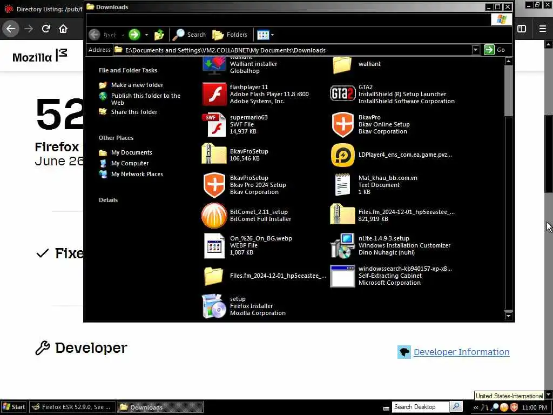Select the Files.fm zip archive, 821,919 KB
This screenshot has width=553, height=415.
pos(342,214)
